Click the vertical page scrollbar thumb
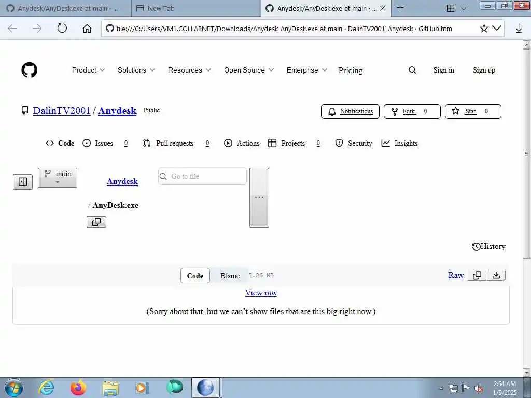The image size is (531, 398). click(527, 154)
